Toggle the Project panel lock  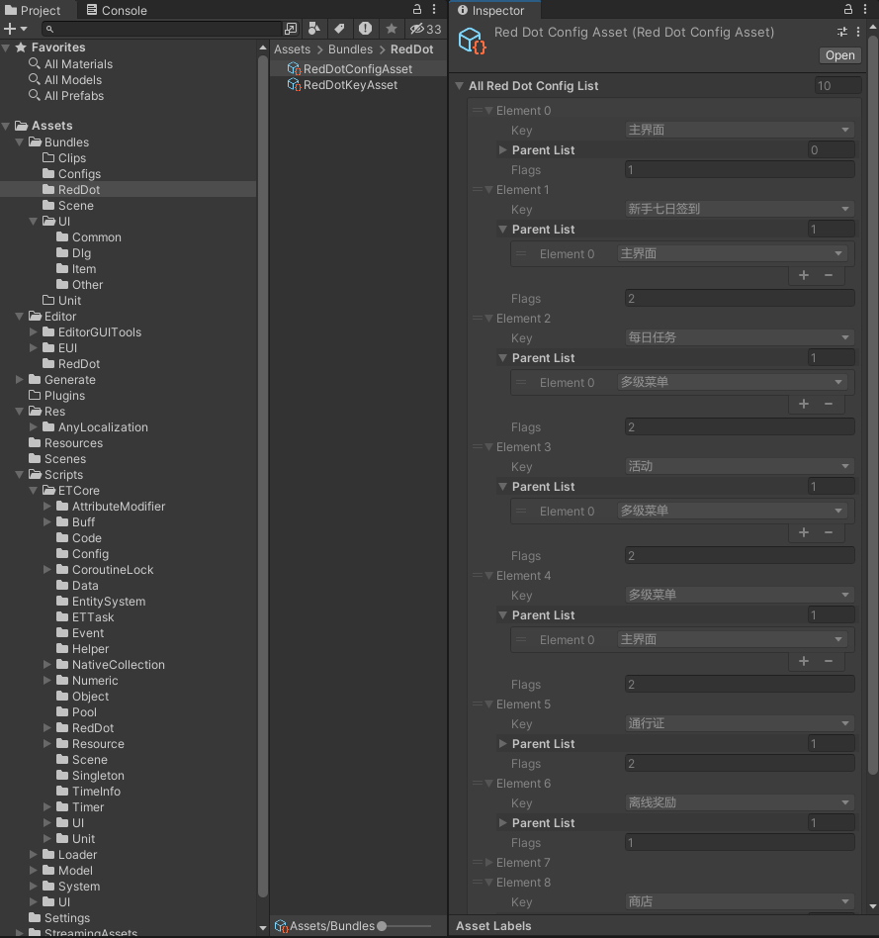417,10
